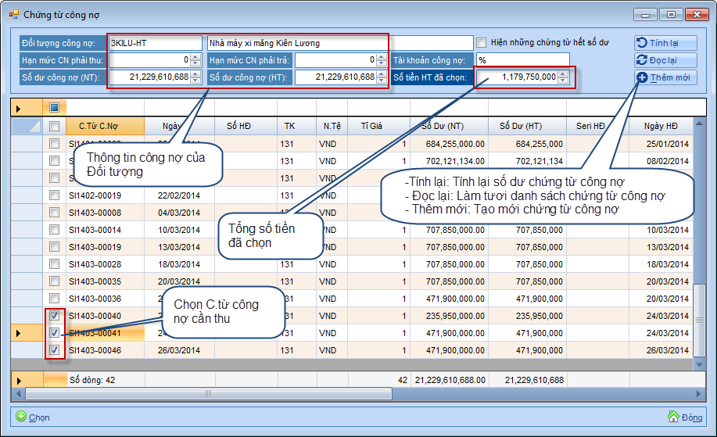Screen dimensions: 717x437
Task: Click the Thêm mới add button
Action: [665, 77]
